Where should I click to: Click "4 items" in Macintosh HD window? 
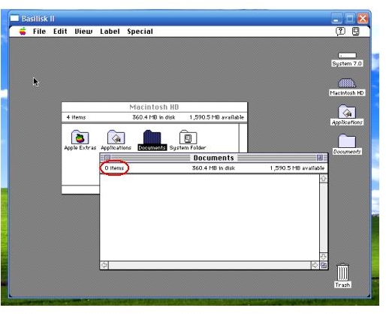(x=76, y=117)
